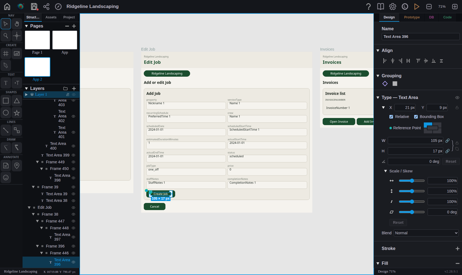Select the star shape tool

coord(17,112)
